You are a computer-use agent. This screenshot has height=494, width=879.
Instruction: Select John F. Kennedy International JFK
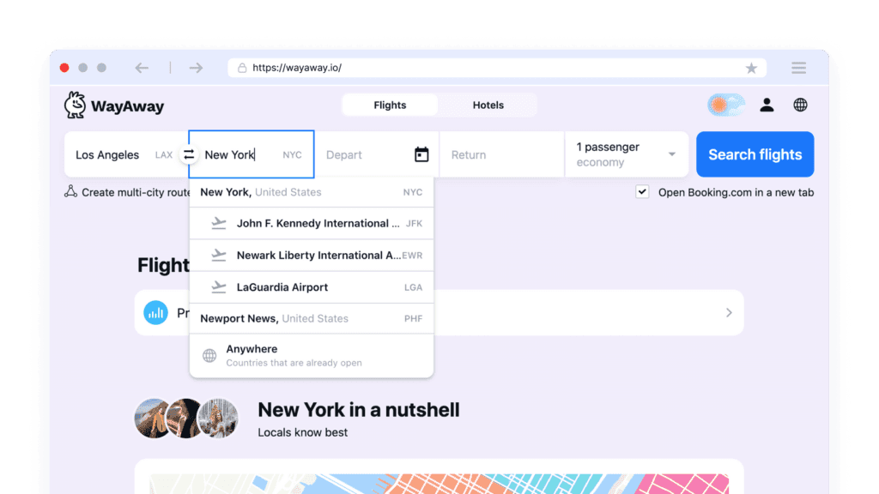pyautogui.click(x=316, y=224)
